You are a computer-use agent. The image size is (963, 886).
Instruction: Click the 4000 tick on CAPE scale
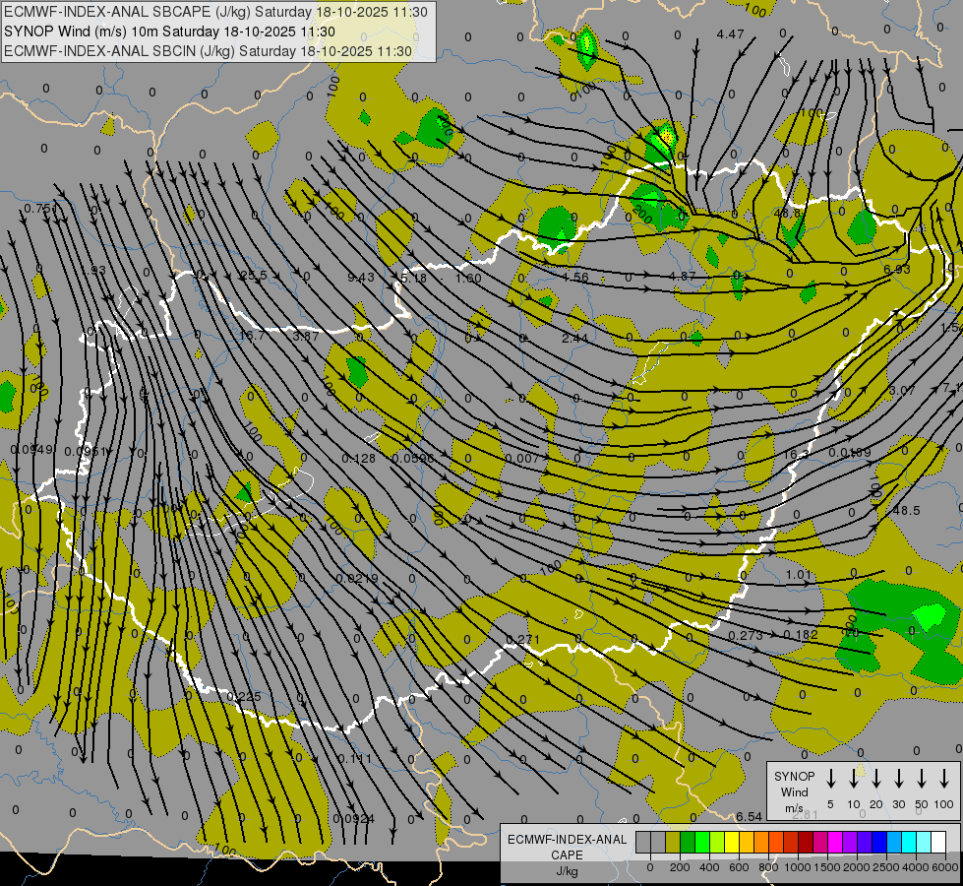click(x=916, y=867)
